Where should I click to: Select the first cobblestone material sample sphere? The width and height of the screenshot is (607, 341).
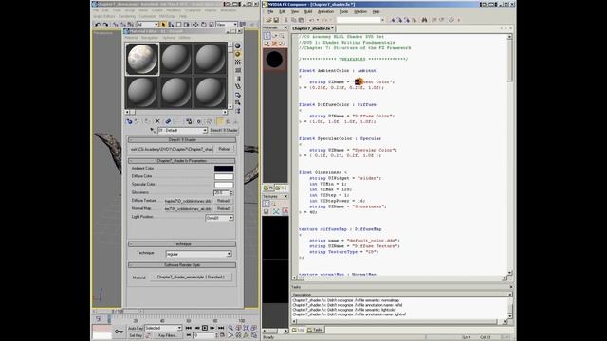click(x=142, y=59)
